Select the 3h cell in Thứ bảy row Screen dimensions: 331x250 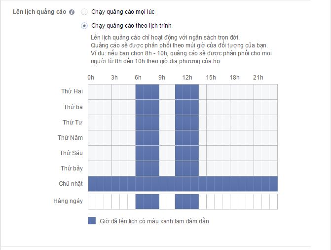click(x=115, y=168)
